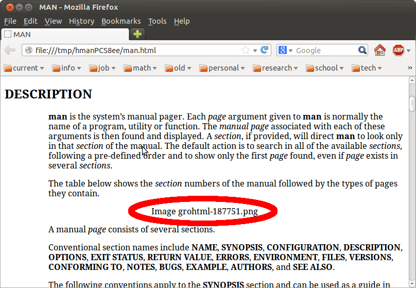Click the search magnifier icon
This screenshot has width=416, height=288.
[x=362, y=50]
